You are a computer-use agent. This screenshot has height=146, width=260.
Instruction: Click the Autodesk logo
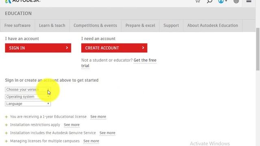[23, 1]
